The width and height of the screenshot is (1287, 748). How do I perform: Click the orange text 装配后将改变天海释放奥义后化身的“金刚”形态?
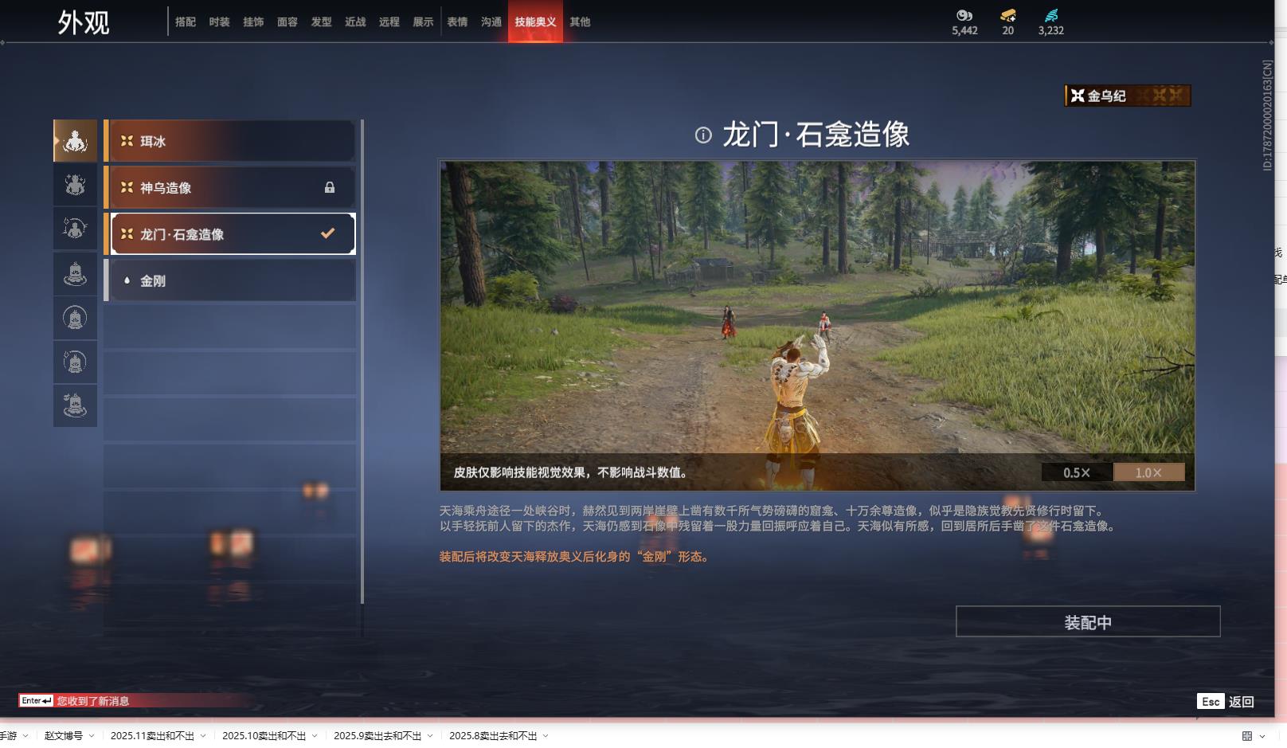coord(574,557)
